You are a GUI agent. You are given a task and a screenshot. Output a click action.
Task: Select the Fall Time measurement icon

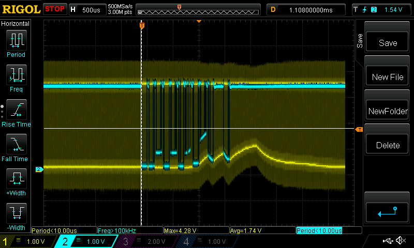[17, 144]
